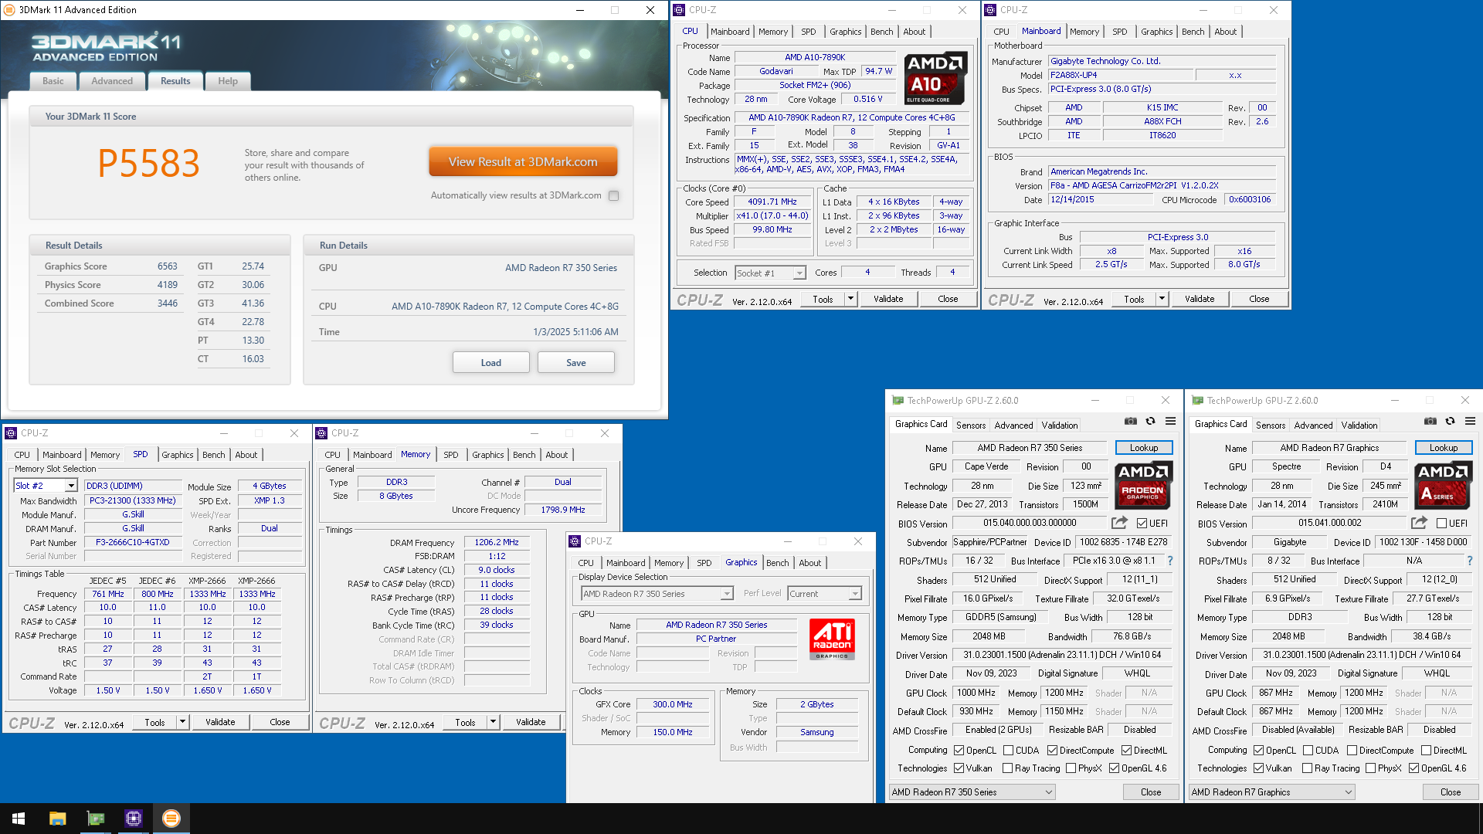Click View Result at 3DMark.com button

[x=523, y=162]
